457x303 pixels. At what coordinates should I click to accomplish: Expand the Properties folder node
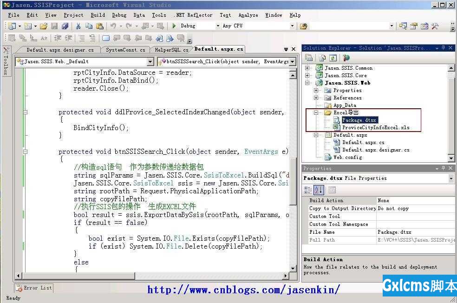pos(316,91)
